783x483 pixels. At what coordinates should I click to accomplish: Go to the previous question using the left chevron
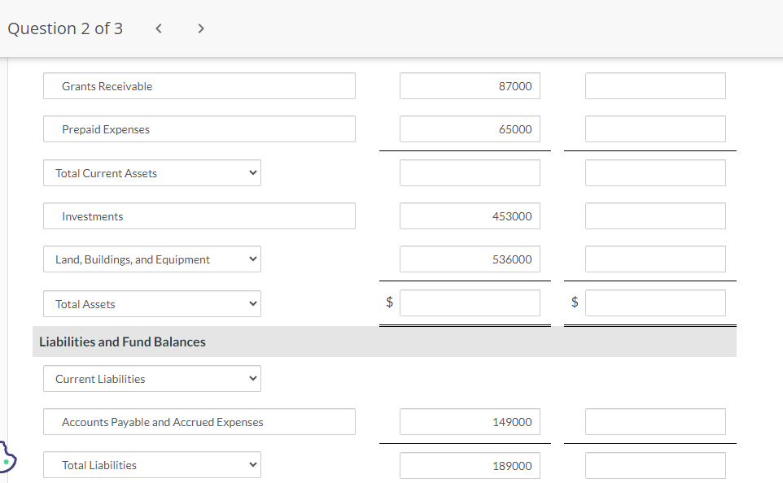[158, 28]
